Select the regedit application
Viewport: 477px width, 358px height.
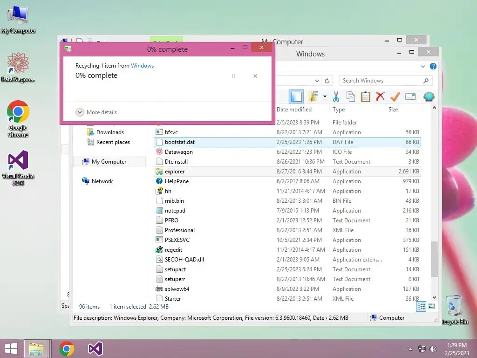click(x=287, y=250)
